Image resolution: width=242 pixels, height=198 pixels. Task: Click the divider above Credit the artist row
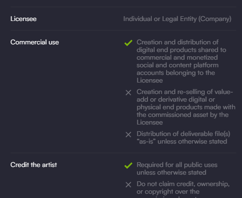(x=123, y=153)
